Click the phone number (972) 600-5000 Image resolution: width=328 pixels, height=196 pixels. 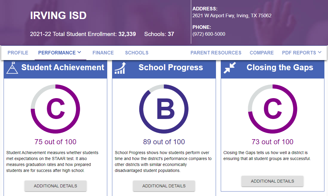click(209, 34)
